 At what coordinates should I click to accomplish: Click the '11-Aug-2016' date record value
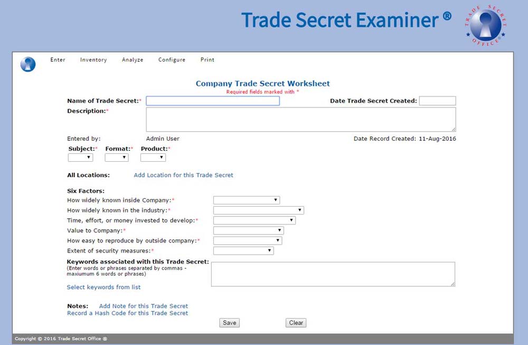point(437,138)
